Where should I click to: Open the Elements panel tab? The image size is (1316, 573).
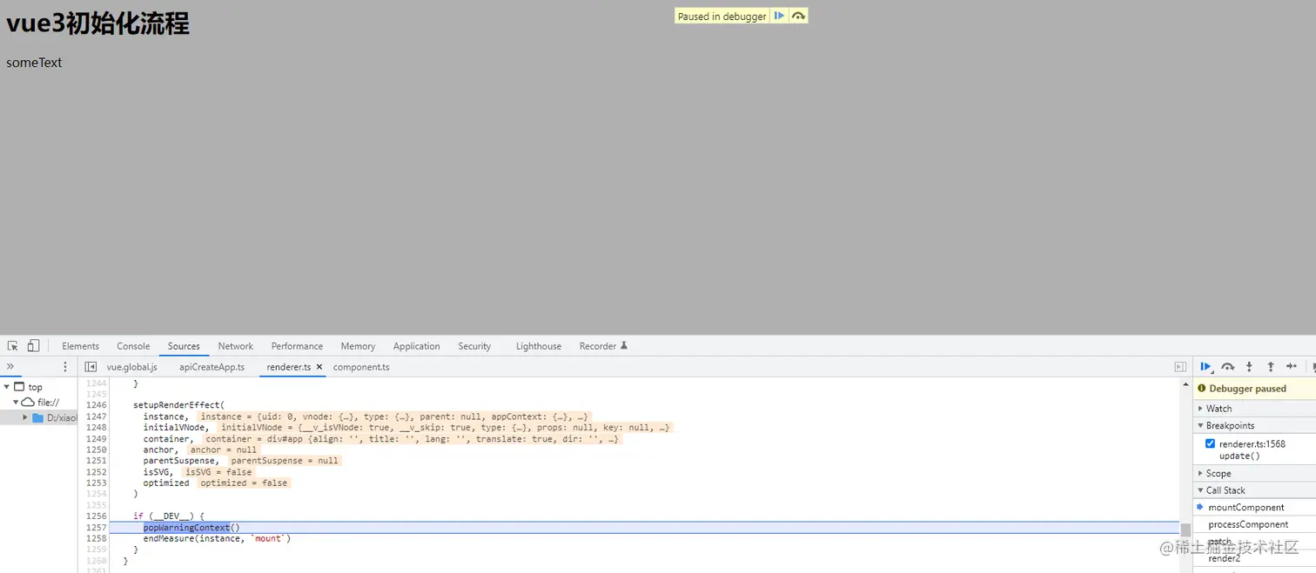pyautogui.click(x=81, y=346)
